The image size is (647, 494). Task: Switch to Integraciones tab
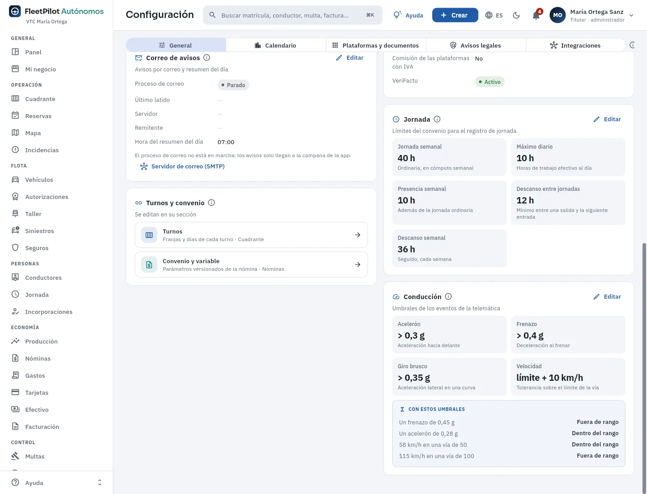576,45
